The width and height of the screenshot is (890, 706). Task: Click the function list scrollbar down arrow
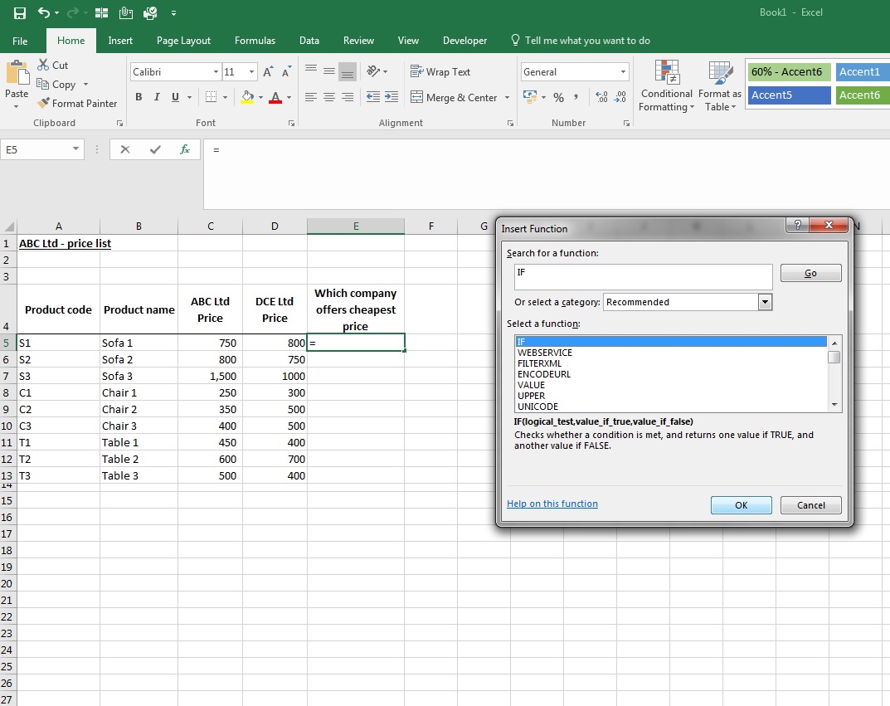coord(834,405)
